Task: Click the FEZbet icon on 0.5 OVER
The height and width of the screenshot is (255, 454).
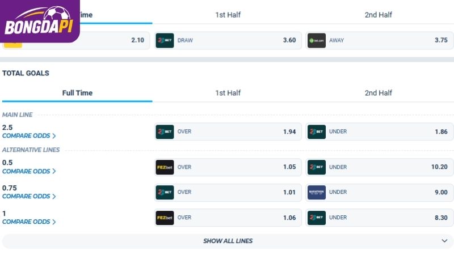Action: pyautogui.click(x=165, y=167)
